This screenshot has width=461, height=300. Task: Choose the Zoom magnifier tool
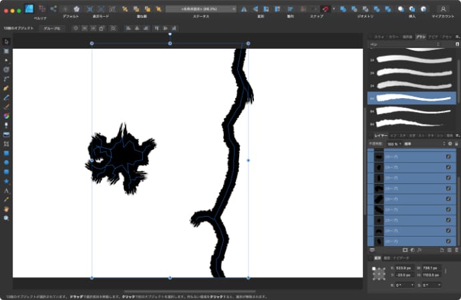(6, 218)
